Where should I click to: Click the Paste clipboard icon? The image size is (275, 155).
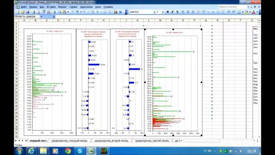pos(64,12)
